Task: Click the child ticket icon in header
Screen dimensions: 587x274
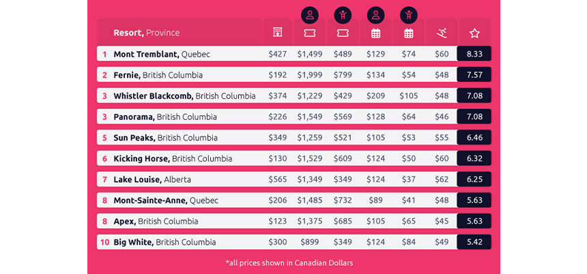Action: [343, 33]
